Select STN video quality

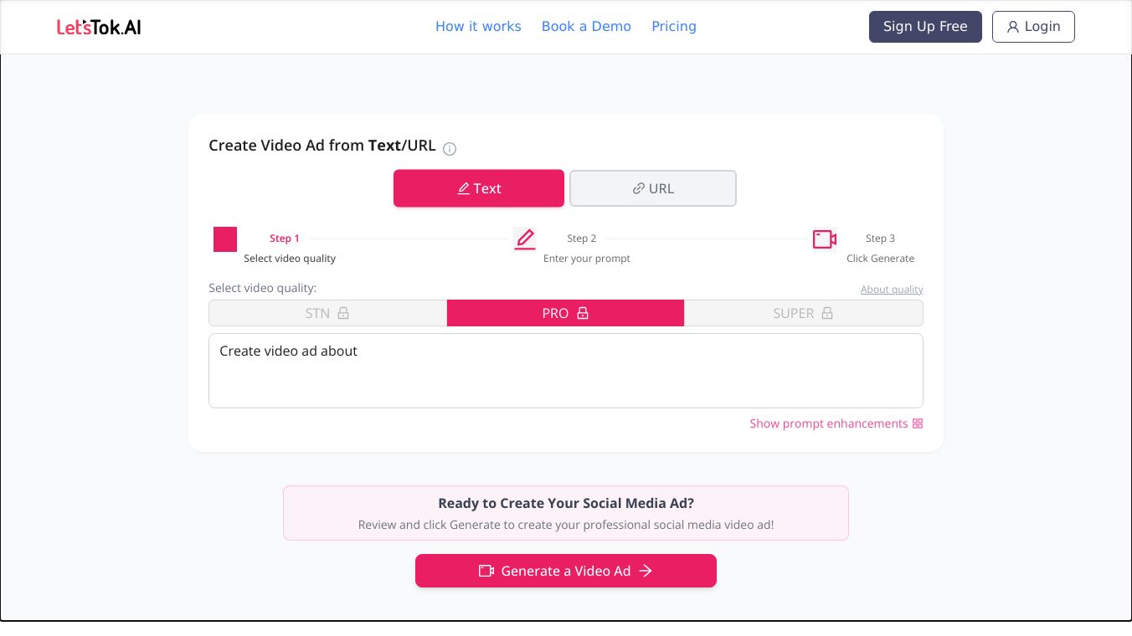pos(318,313)
